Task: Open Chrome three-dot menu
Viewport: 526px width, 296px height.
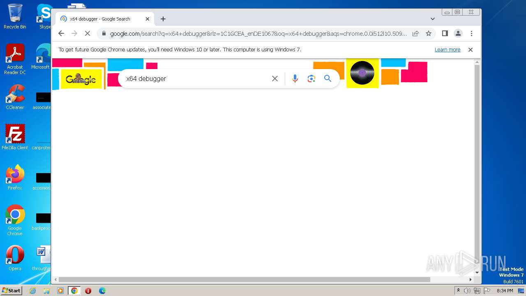Action: tap(471, 34)
